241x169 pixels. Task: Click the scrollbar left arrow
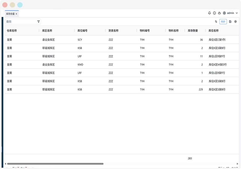5,164
